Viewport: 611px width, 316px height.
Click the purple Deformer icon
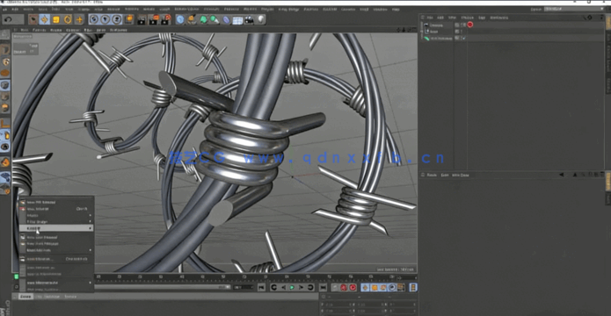(227, 19)
